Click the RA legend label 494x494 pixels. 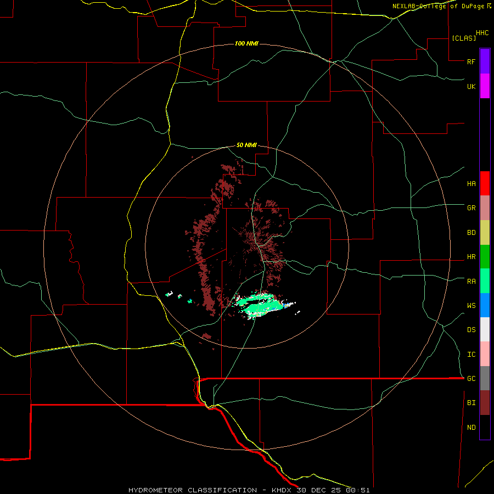(x=471, y=282)
